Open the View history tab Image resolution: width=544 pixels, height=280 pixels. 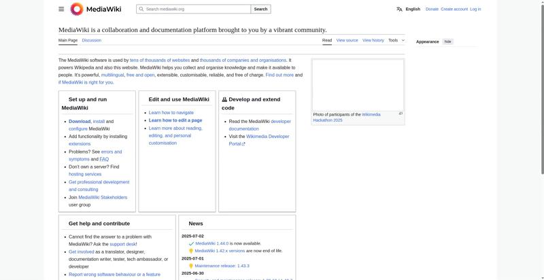point(373,40)
